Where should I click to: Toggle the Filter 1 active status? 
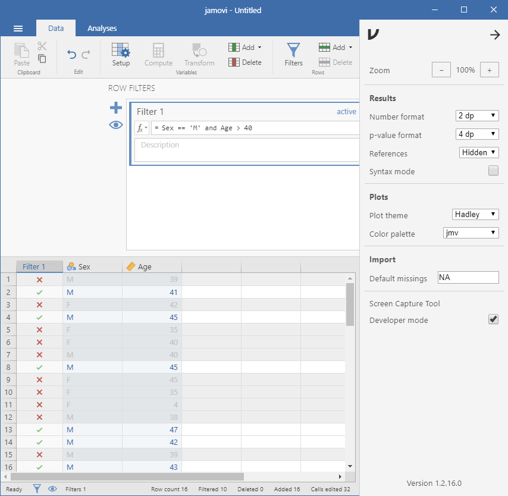click(x=346, y=112)
